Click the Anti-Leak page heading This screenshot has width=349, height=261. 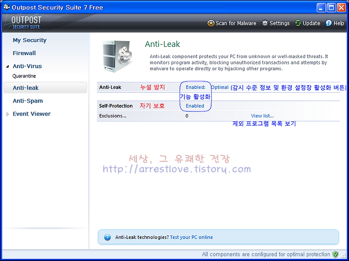click(x=162, y=44)
